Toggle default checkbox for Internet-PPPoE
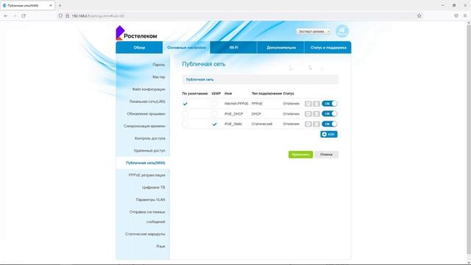The image size is (471, 265). [185, 104]
